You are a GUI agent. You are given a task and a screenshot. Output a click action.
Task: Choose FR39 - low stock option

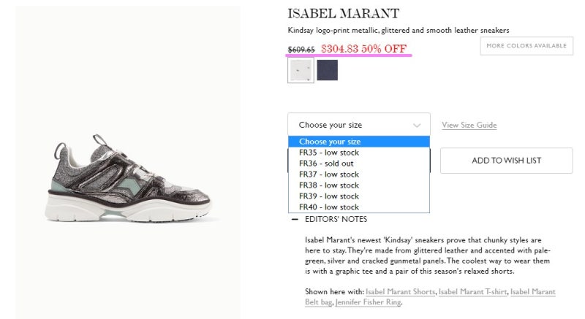click(359, 196)
